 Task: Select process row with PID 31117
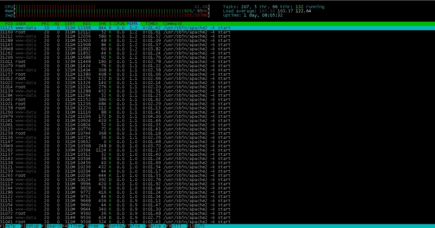[217, 184]
